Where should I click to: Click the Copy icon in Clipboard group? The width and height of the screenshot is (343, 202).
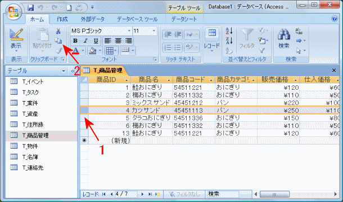point(58,40)
